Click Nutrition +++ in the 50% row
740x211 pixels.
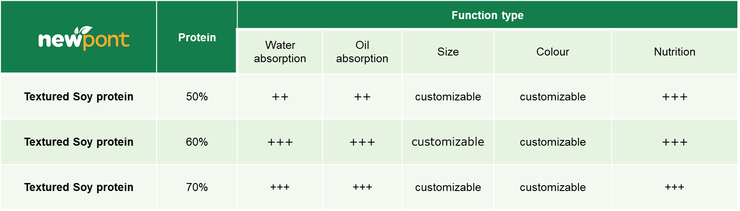pyautogui.click(x=675, y=97)
